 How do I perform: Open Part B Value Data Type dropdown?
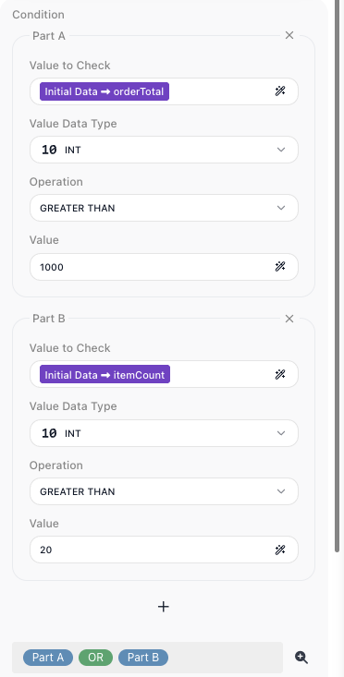164,433
